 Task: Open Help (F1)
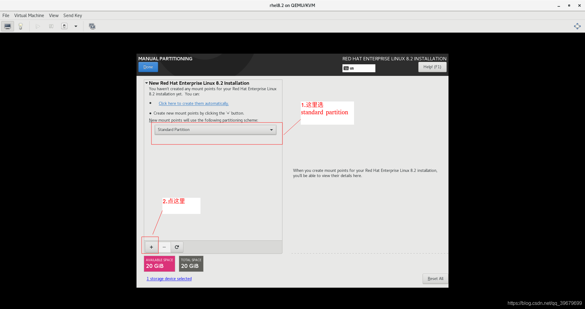[x=432, y=67]
